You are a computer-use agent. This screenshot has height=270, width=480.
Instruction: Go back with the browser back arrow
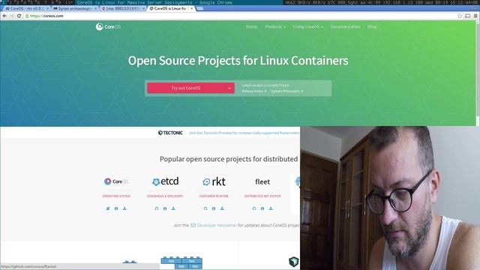coord(4,16)
